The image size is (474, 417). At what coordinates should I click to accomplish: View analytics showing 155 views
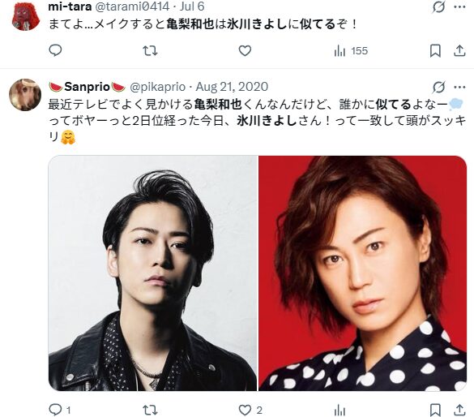[x=351, y=51]
